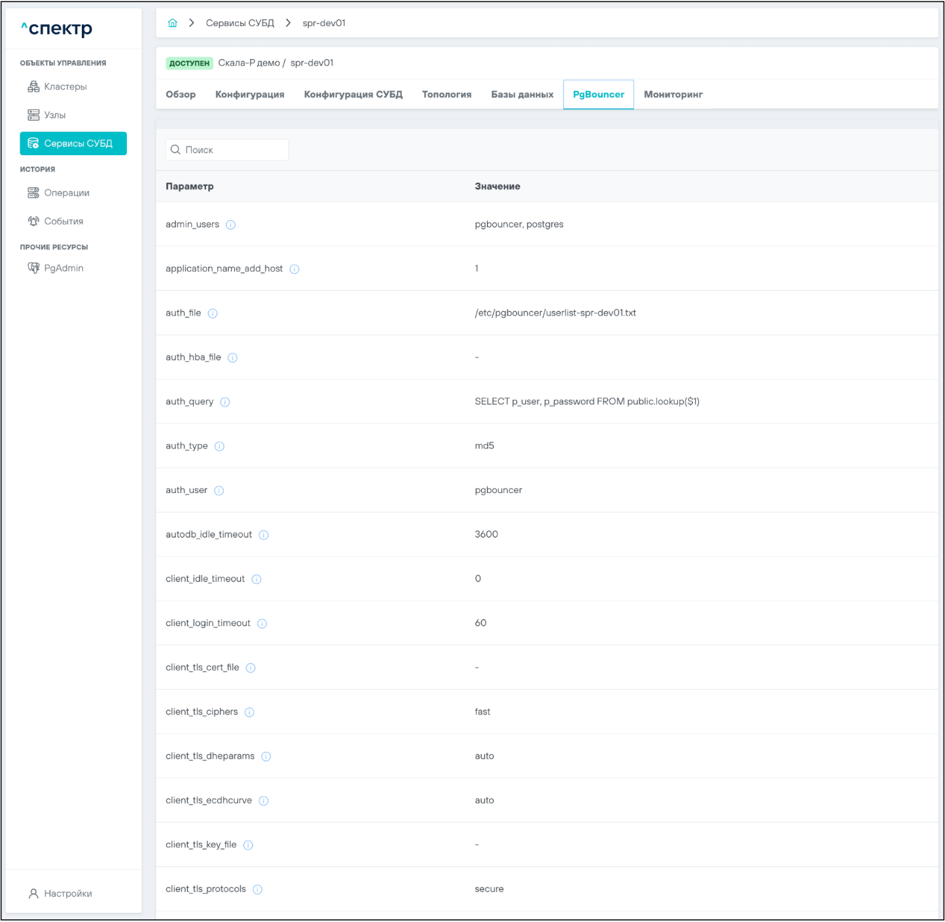
Task: Select the Топология tab
Action: point(446,94)
